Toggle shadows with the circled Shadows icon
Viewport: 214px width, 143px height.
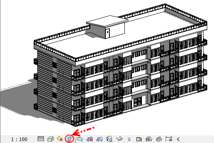pyautogui.click(x=69, y=139)
